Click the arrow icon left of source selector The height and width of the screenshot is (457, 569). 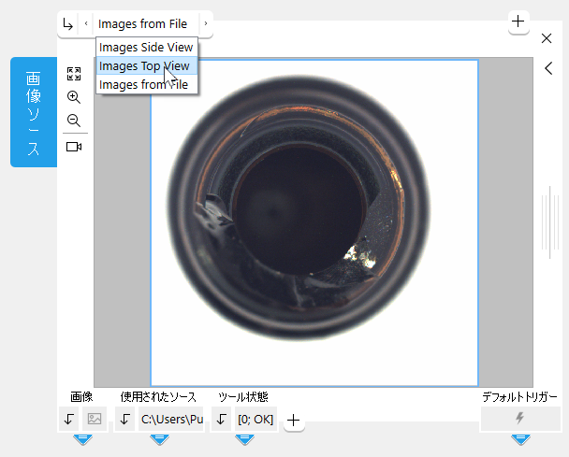(x=67, y=23)
